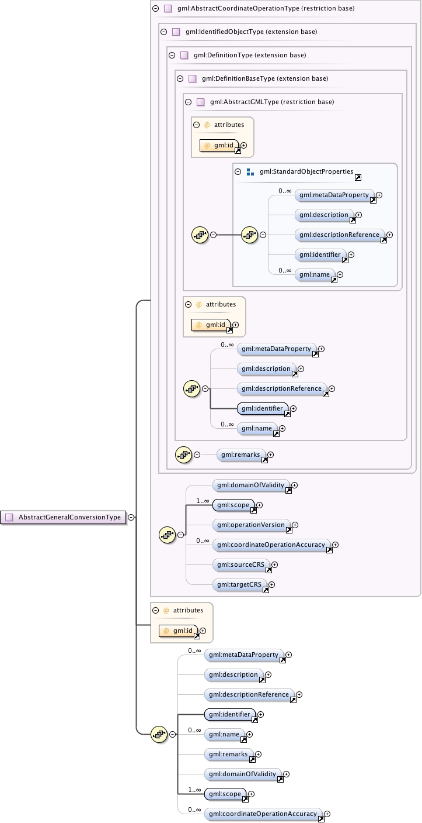Expand gml:targetCRS with its plus button
Viewport: 422px width, 823px height.
point(271,585)
